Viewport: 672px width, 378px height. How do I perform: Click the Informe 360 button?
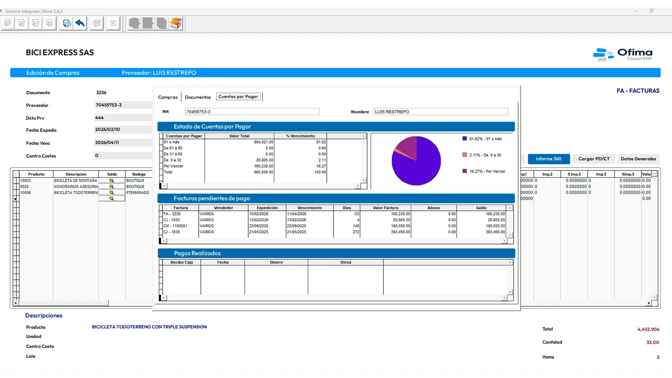[x=549, y=159]
